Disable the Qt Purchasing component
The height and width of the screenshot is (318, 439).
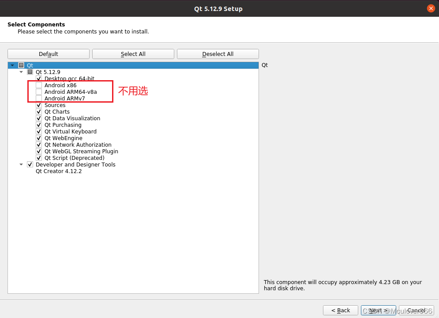click(x=39, y=125)
